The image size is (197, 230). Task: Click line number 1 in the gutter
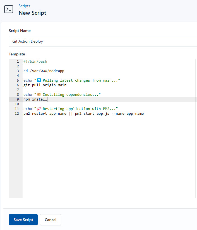coord(18,61)
